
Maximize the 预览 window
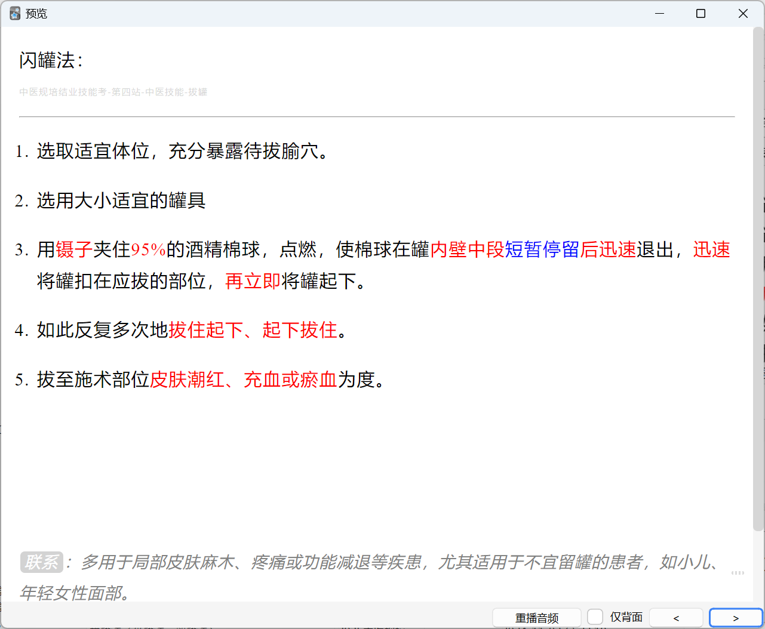(x=701, y=13)
